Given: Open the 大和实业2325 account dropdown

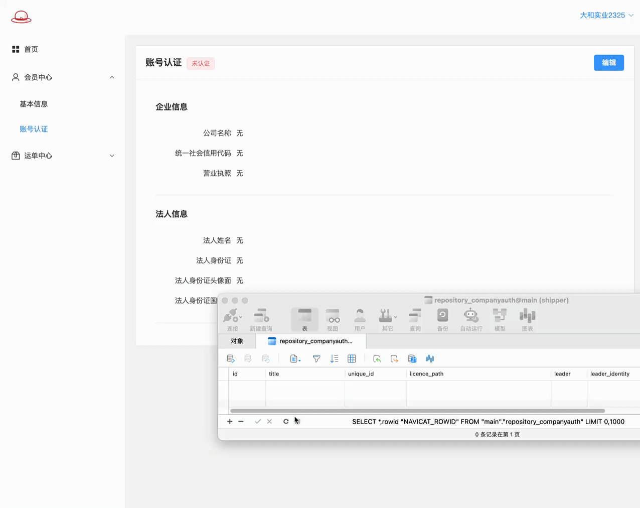Looking at the screenshot, I should (606, 16).
